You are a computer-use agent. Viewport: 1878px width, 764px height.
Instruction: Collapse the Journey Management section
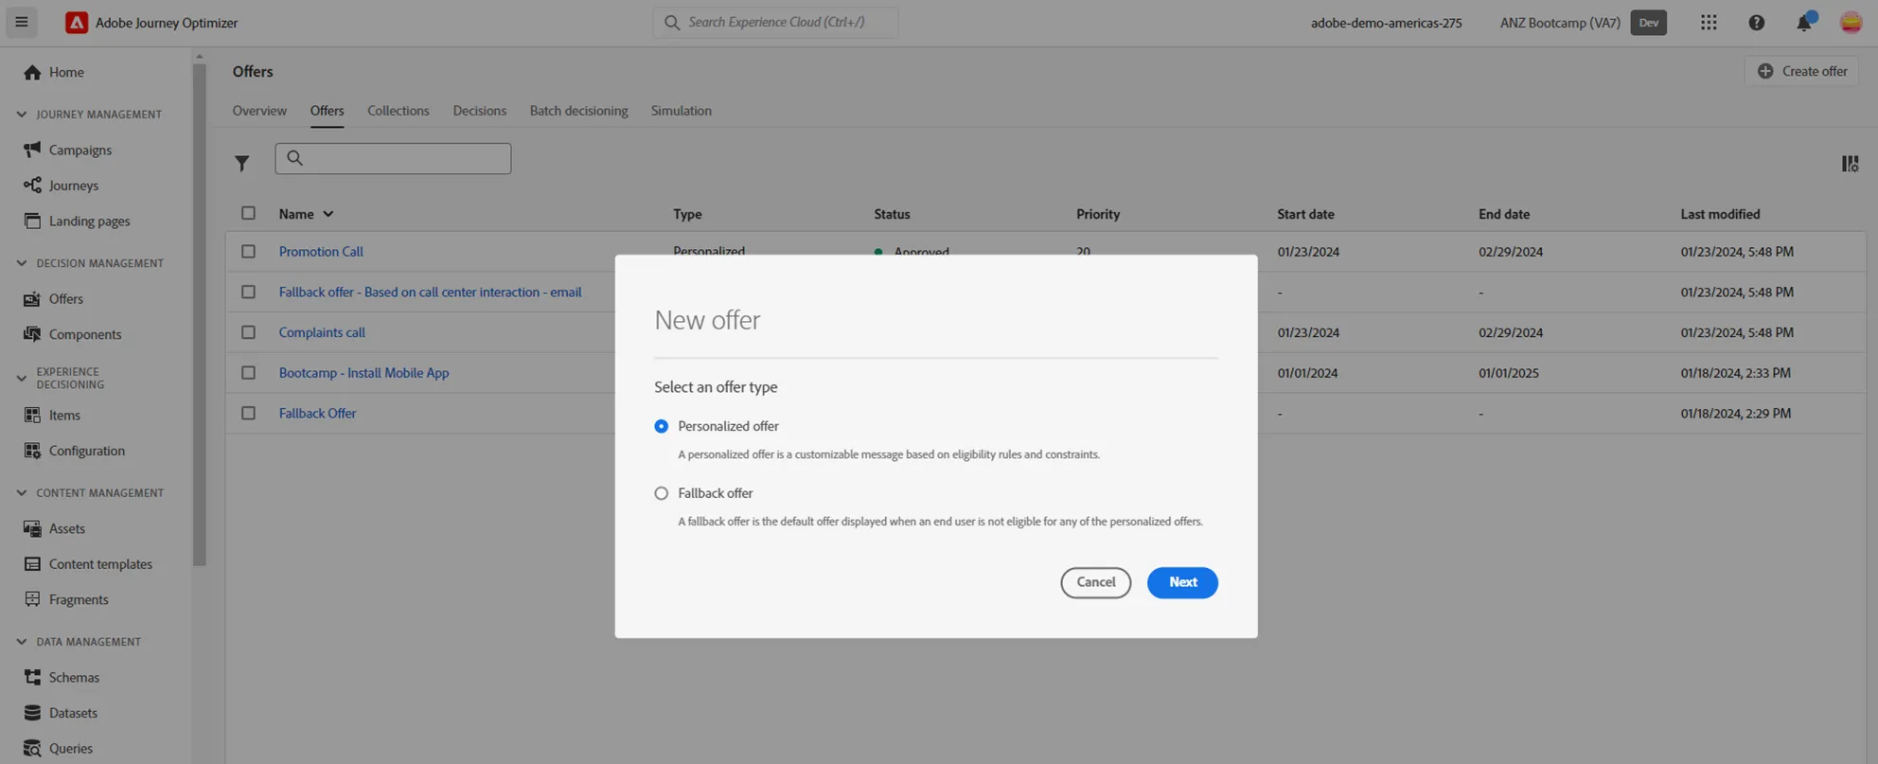click(22, 115)
